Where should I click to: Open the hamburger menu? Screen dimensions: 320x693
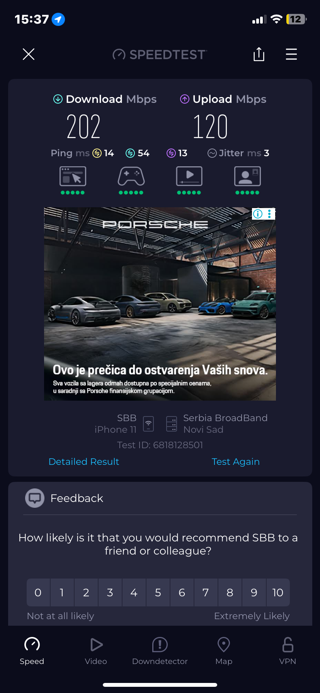[291, 54]
